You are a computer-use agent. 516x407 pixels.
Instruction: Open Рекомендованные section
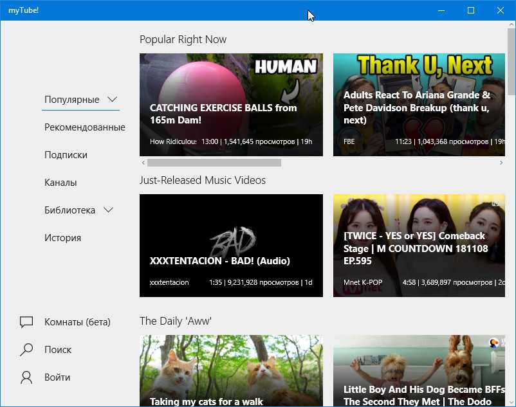(x=84, y=127)
